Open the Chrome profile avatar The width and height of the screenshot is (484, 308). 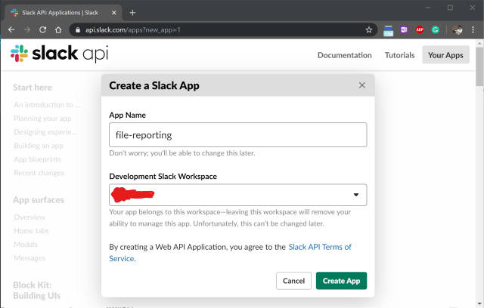tap(458, 30)
